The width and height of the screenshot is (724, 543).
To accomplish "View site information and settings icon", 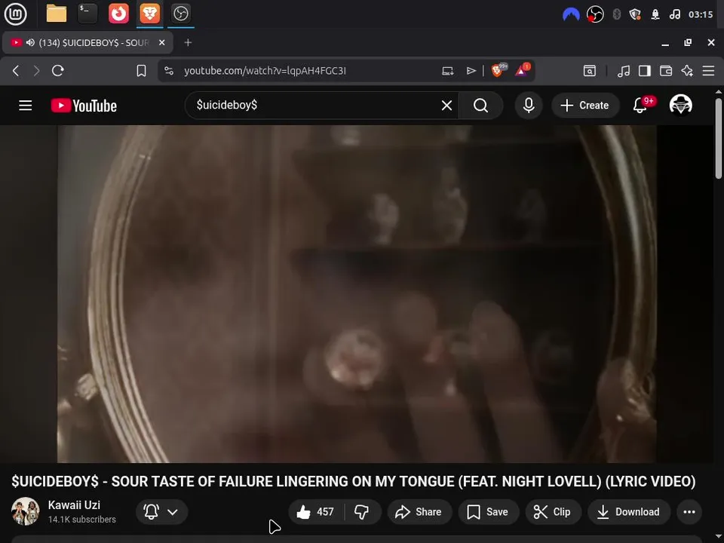I will click(x=169, y=71).
